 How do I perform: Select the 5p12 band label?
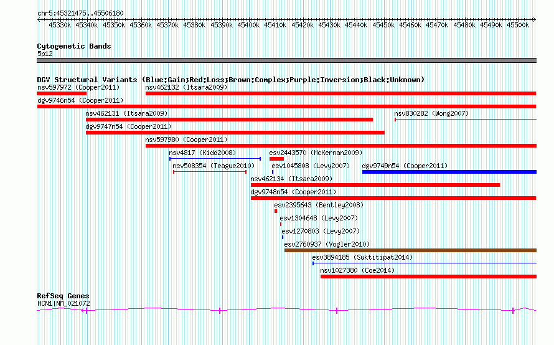(45, 54)
